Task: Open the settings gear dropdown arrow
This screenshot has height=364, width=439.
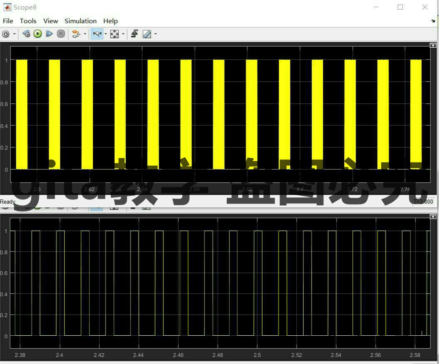Action: click(14, 34)
